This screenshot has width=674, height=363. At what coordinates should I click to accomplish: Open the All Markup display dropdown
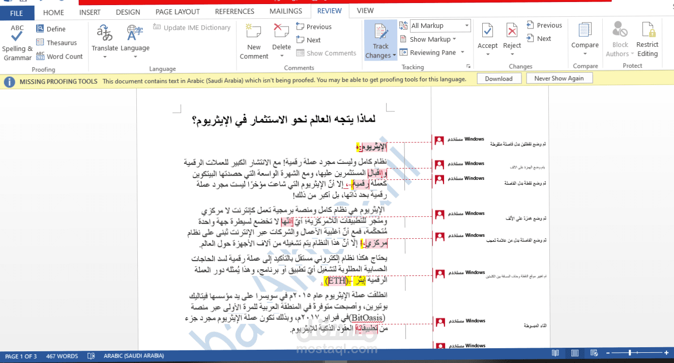pos(439,25)
